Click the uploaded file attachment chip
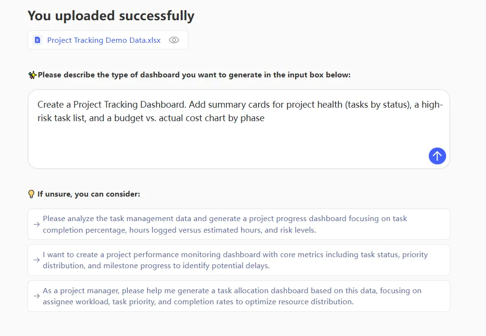The width and height of the screenshot is (486, 336). click(108, 40)
